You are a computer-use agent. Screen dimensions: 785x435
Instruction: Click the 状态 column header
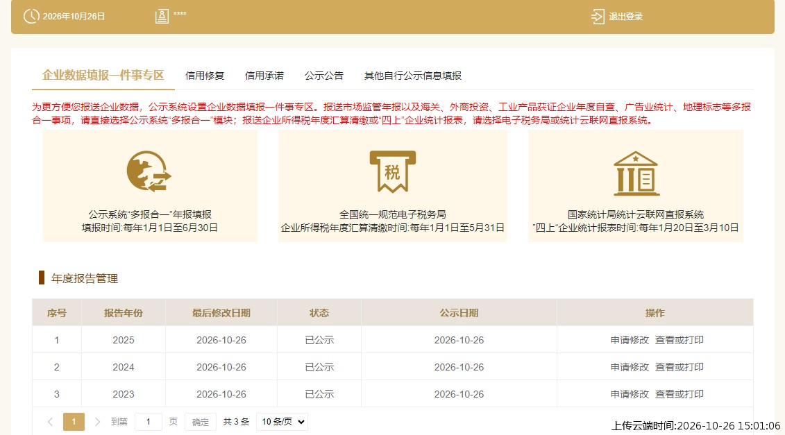[x=319, y=313]
